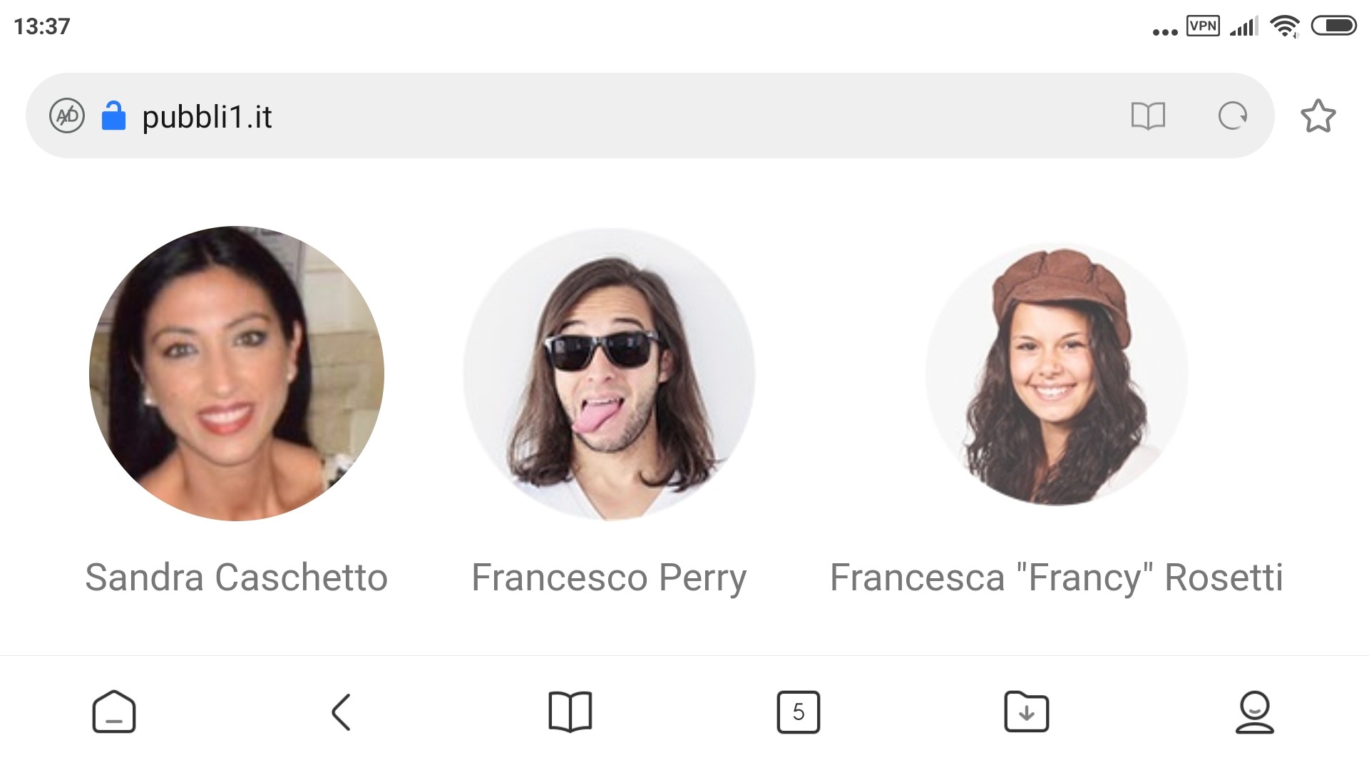This screenshot has height=770, width=1369.
Task: Tap the VPN status bar indicator
Action: (1203, 26)
